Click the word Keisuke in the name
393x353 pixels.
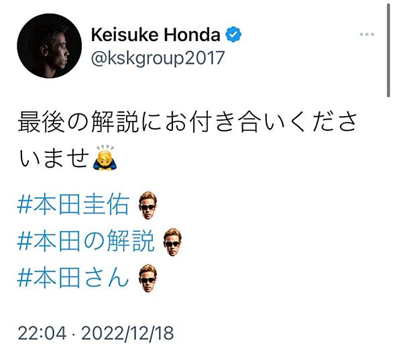[125, 35]
